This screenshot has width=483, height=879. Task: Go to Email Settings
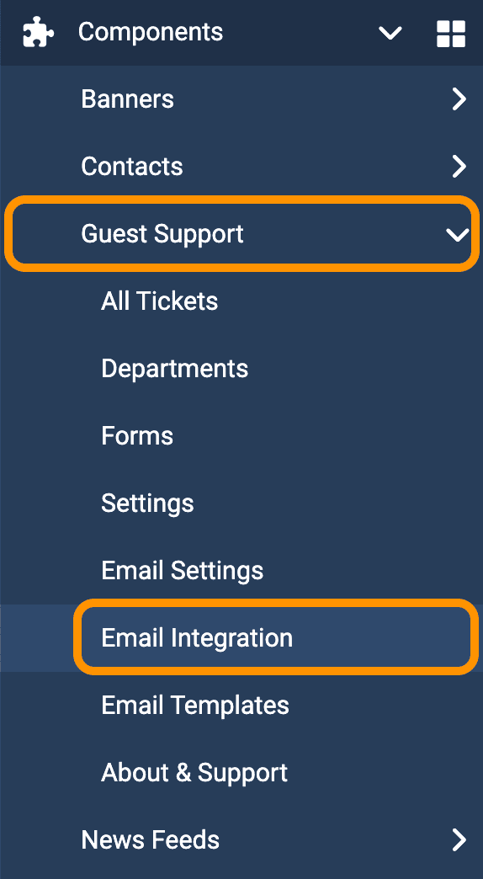[183, 571]
